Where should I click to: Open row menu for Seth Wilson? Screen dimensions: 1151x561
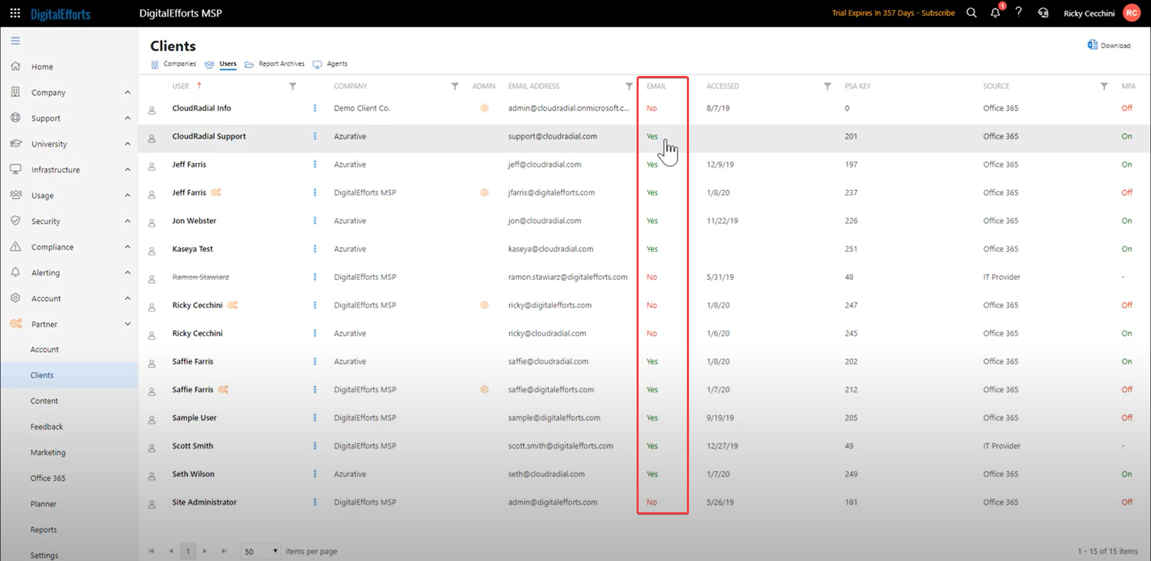(x=315, y=474)
